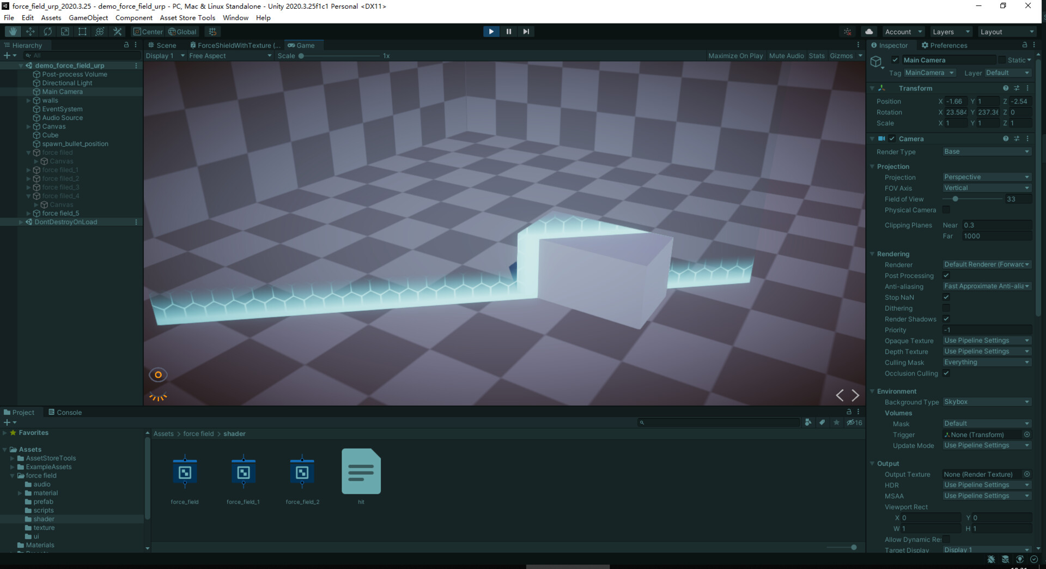Open the Window menu
The height and width of the screenshot is (569, 1046).
pyautogui.click(x=235, y=17)
